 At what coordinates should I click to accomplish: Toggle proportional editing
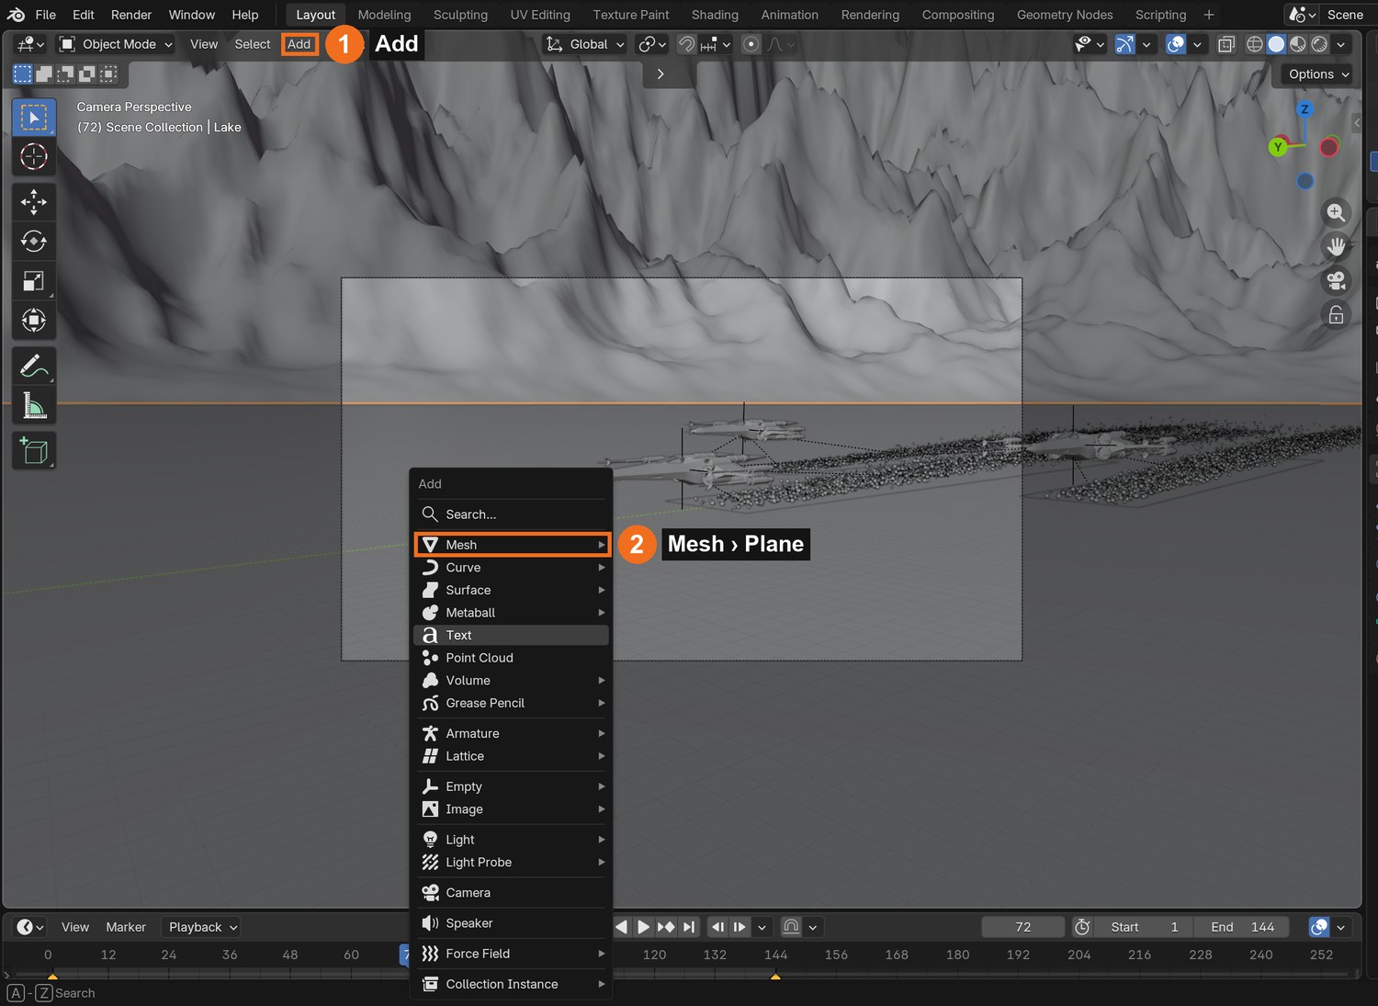click(751, 44)
